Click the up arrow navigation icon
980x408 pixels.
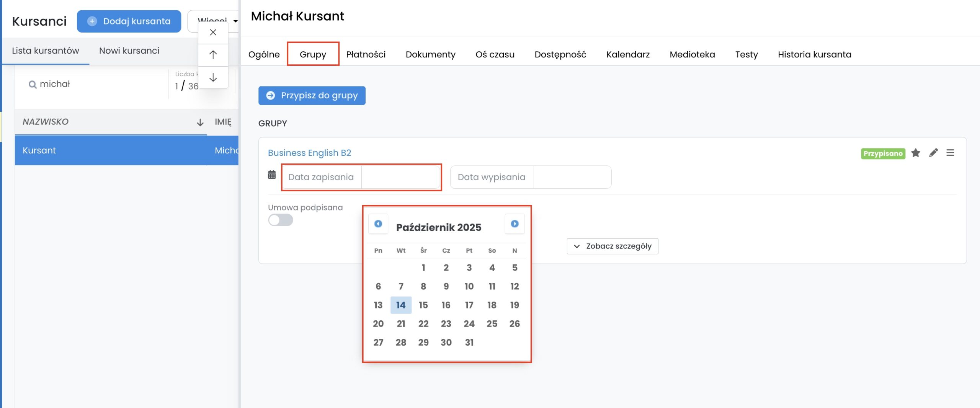click(213, 55)
